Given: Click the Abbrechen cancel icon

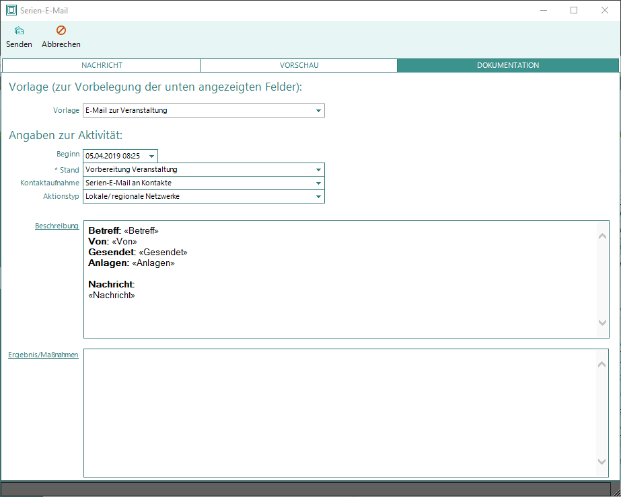Looking at the screenshot, I should pos(61,30).
